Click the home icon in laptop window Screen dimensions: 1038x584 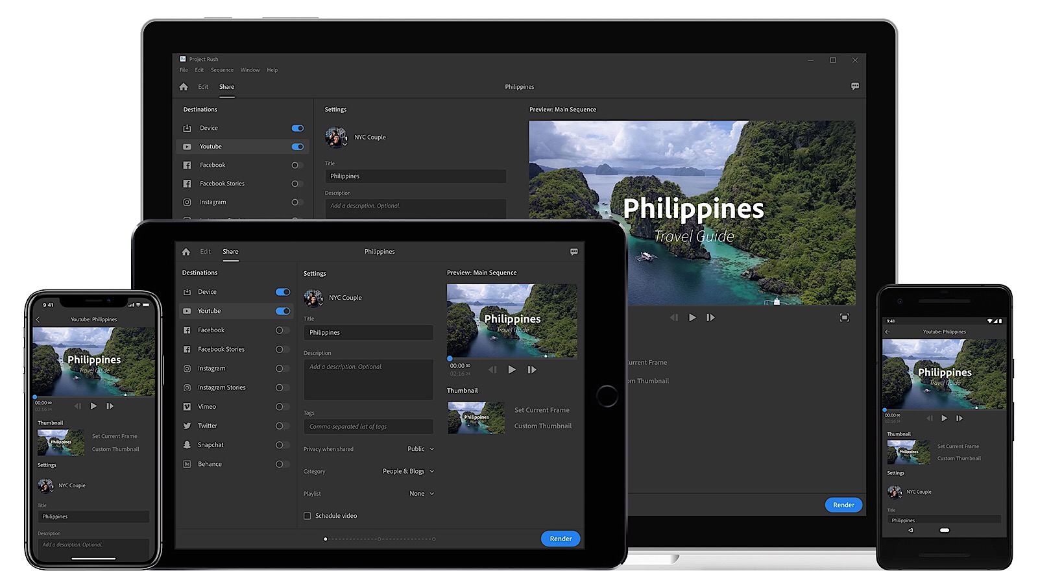184,87
